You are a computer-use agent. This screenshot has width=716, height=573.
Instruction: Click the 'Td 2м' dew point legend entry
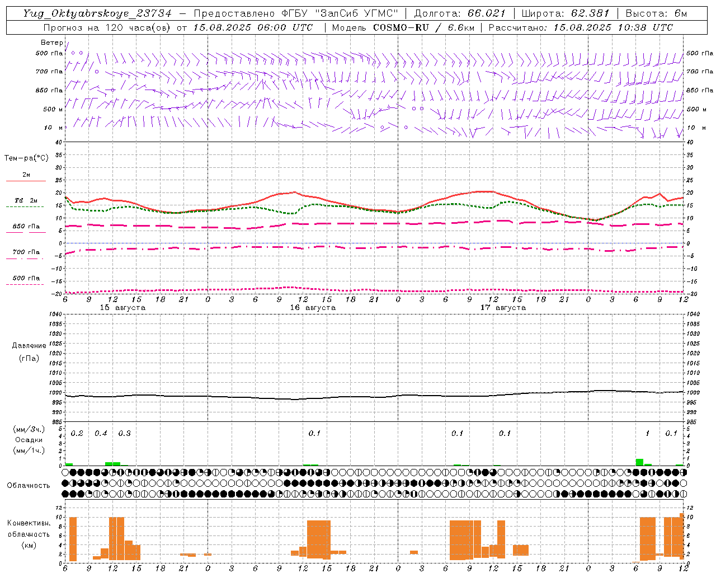pyautogui.click(x=26, y=200)
